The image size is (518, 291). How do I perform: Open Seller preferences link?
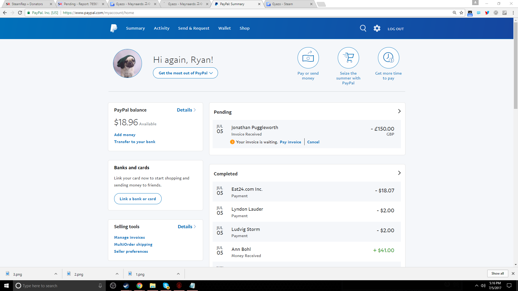pyautogui.click(x=131, y=251)
